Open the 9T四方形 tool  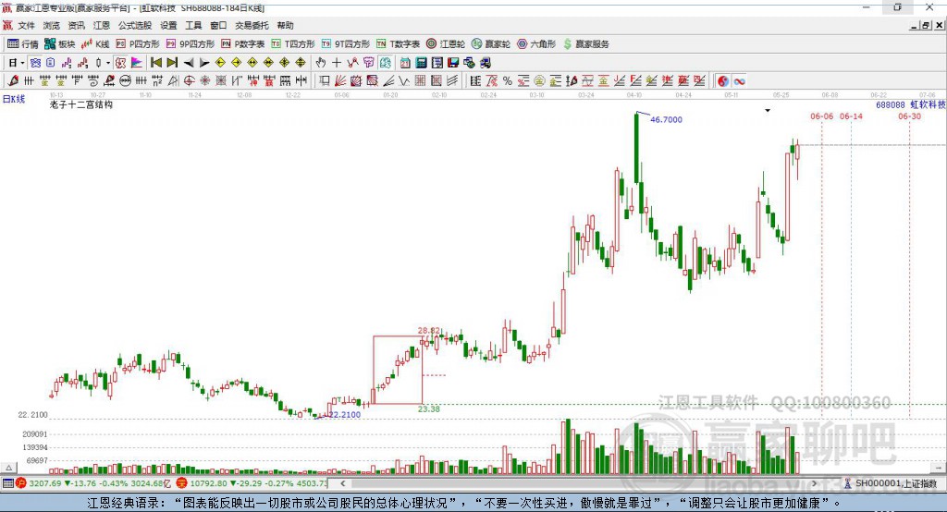click(x=346, y=44)
